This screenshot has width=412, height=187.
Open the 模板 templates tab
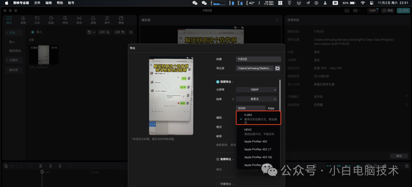click(121, 20)
